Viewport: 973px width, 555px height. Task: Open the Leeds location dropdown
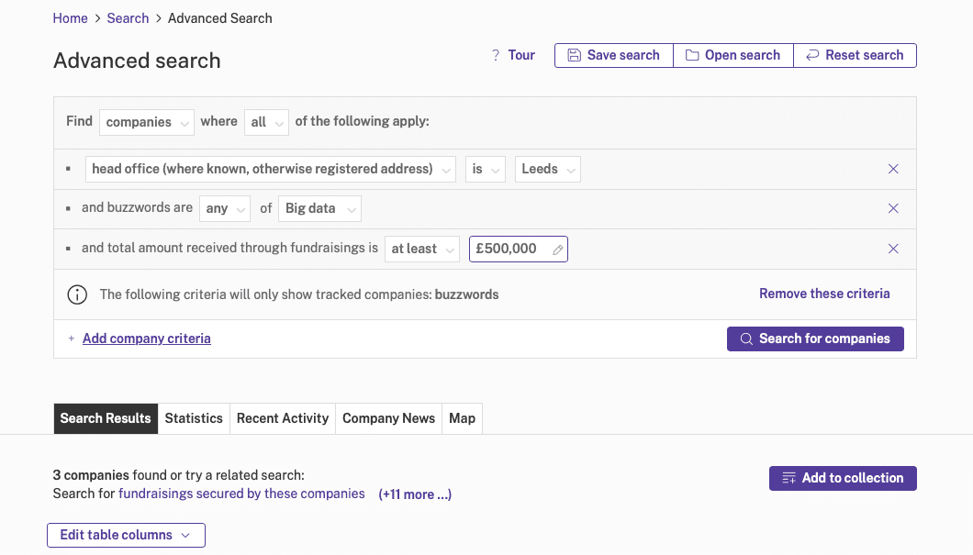[548, 170]
